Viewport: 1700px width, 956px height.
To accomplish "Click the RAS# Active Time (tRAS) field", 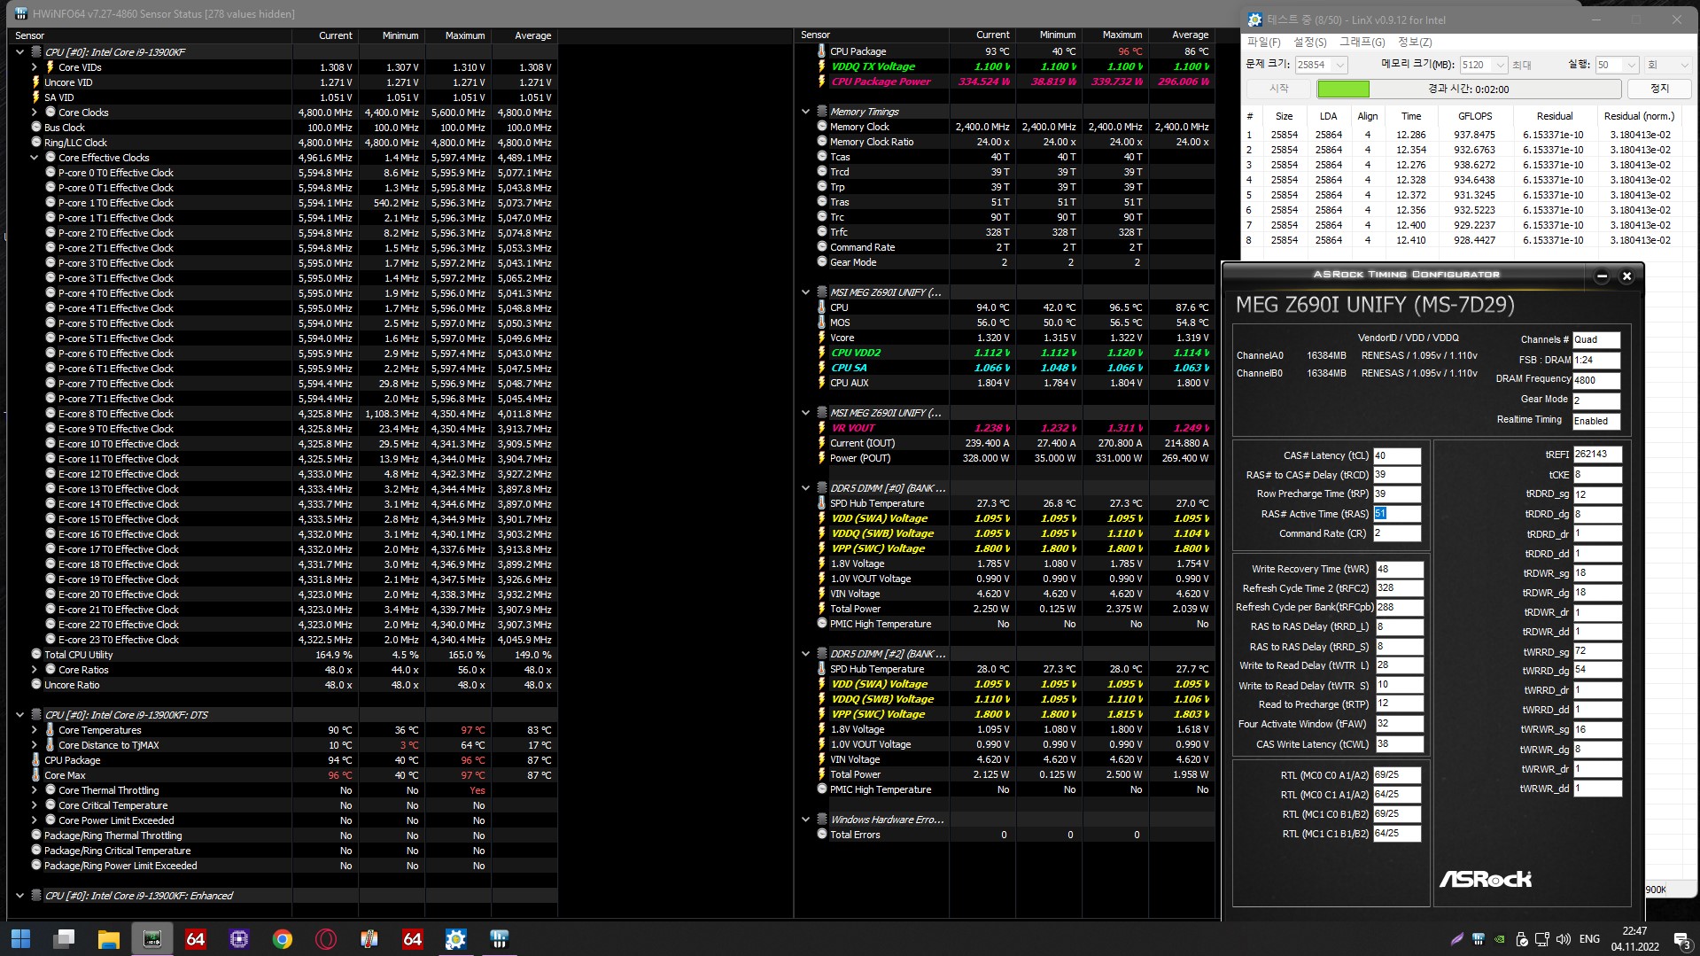I will [1396, 514].
